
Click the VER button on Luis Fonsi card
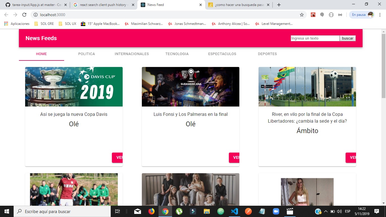(x=234, y=158)
